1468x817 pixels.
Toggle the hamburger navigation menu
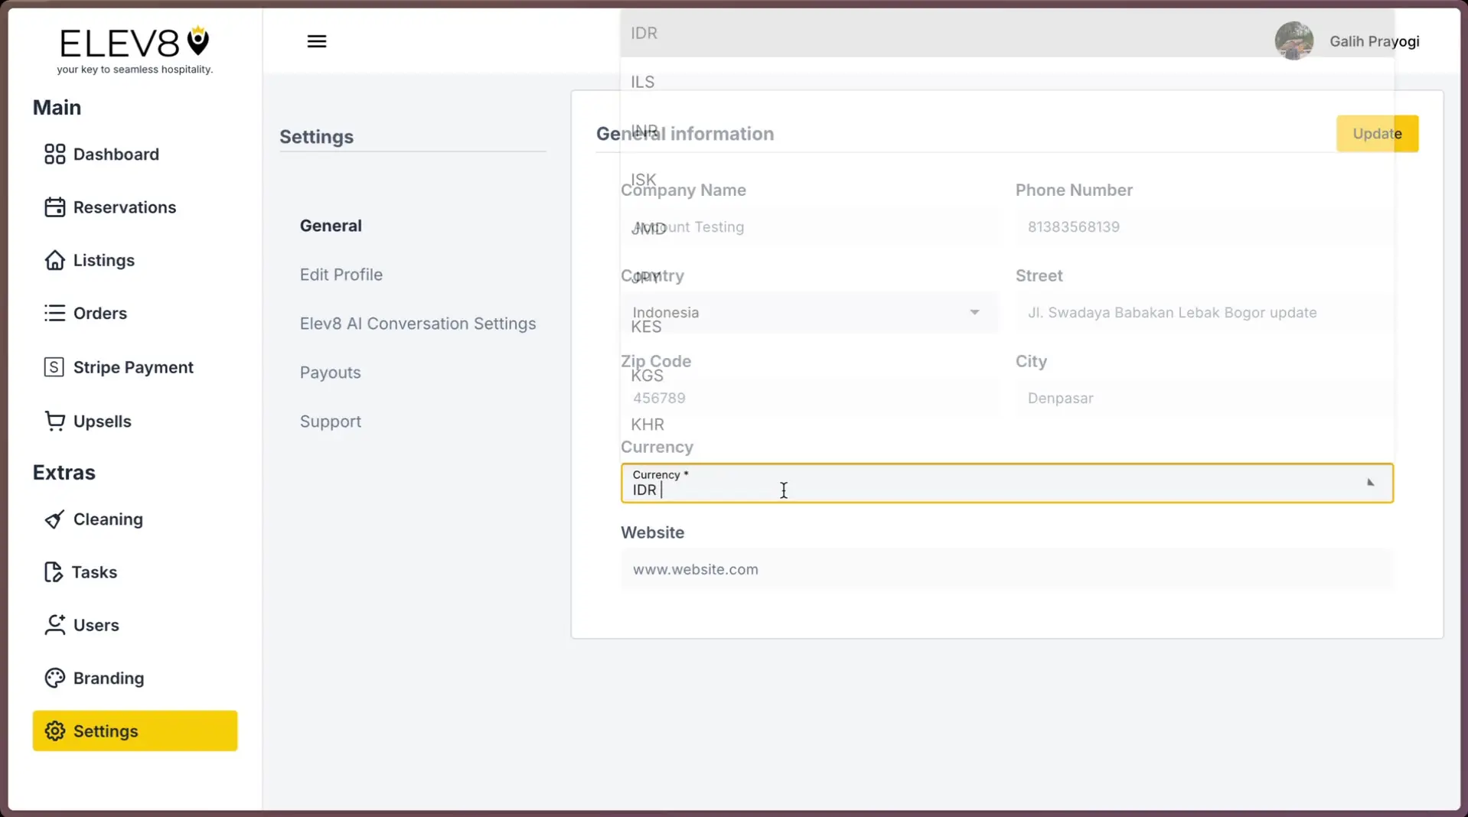click(317, 41)
